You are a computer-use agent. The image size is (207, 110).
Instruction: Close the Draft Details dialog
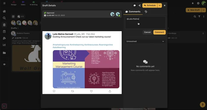pos(164,5)
